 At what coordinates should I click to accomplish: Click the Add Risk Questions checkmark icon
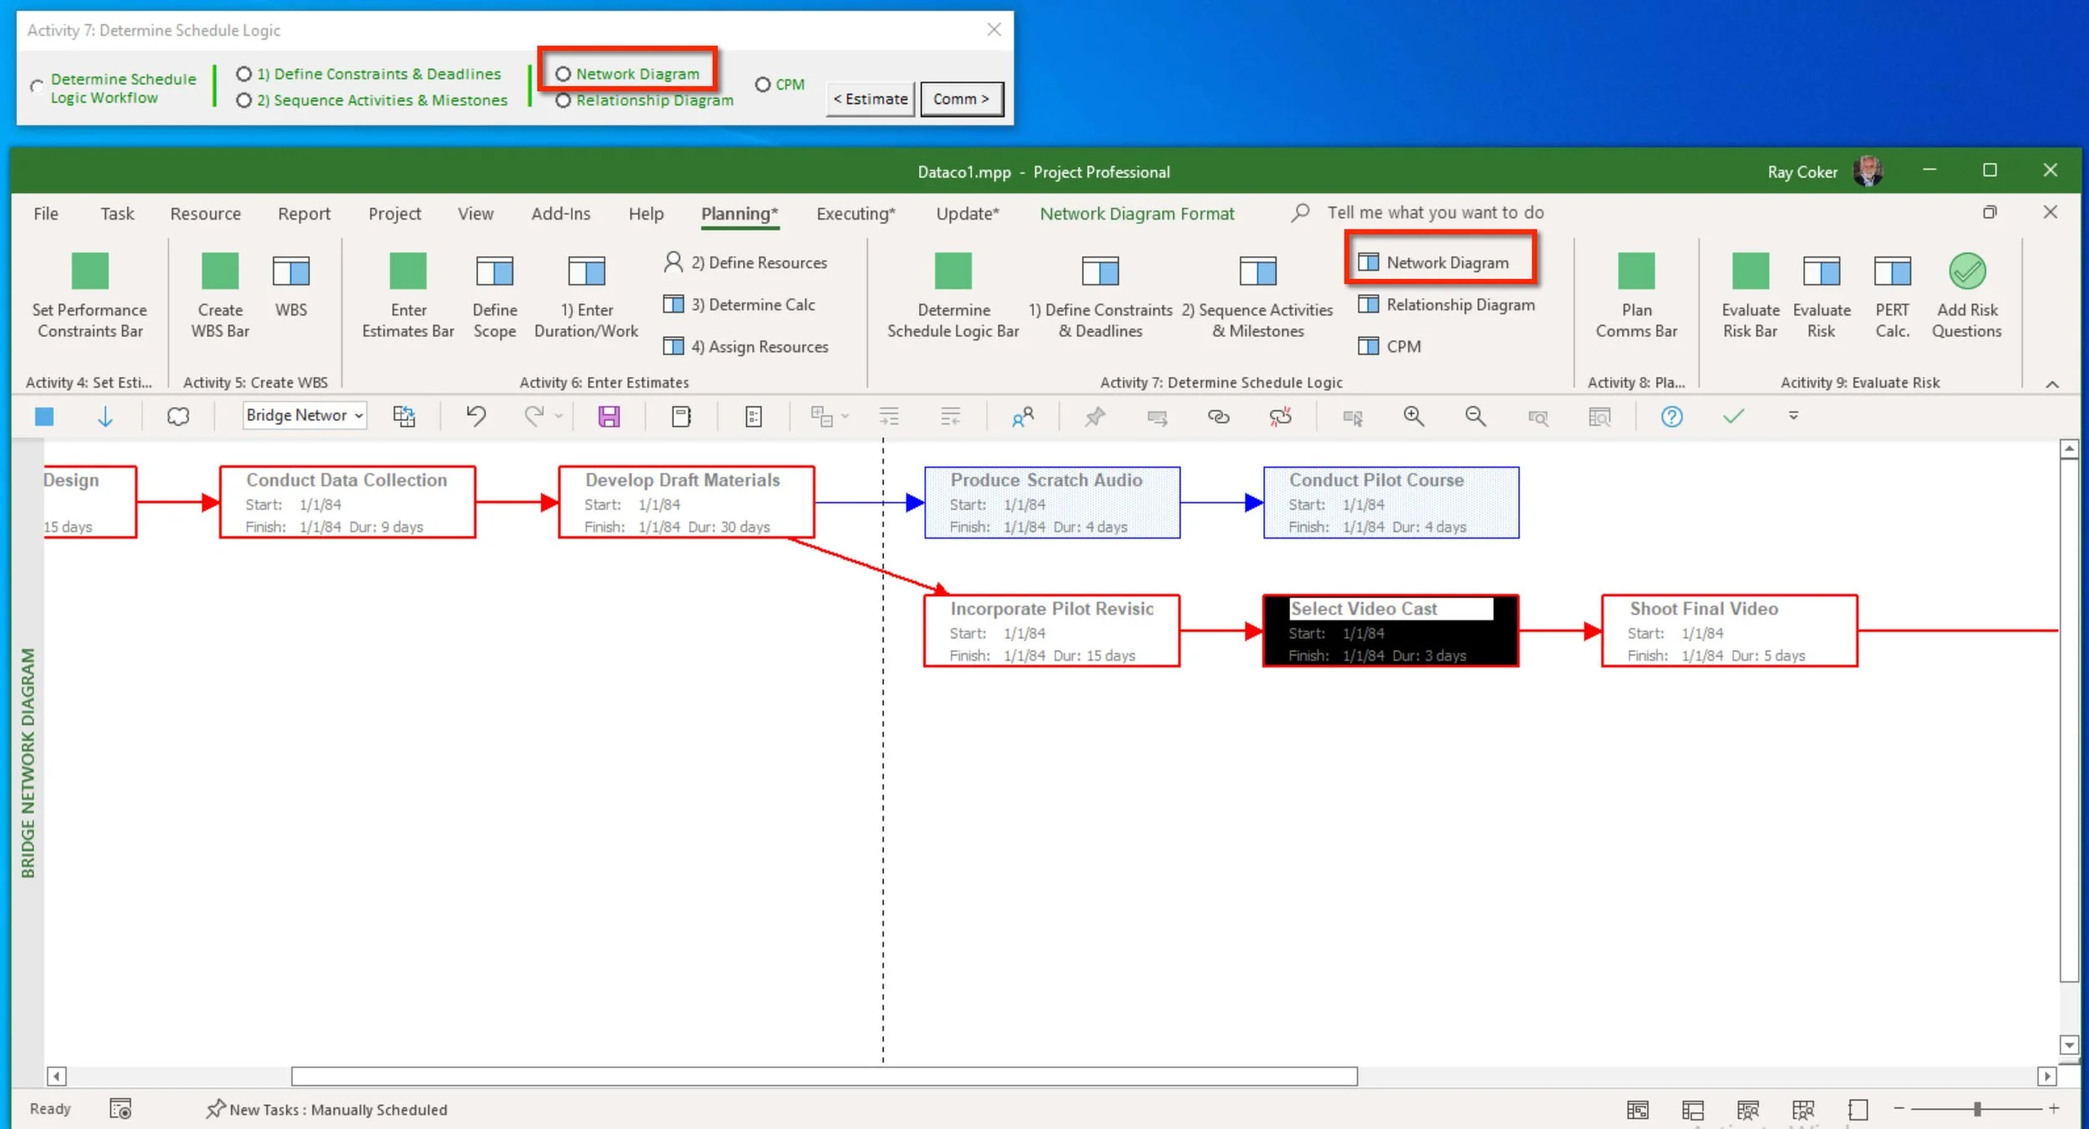click(1966, 272)
